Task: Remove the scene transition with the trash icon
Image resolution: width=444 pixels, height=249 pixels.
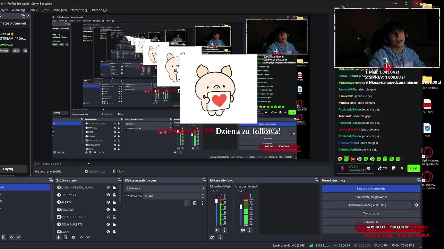Action: 195,203
